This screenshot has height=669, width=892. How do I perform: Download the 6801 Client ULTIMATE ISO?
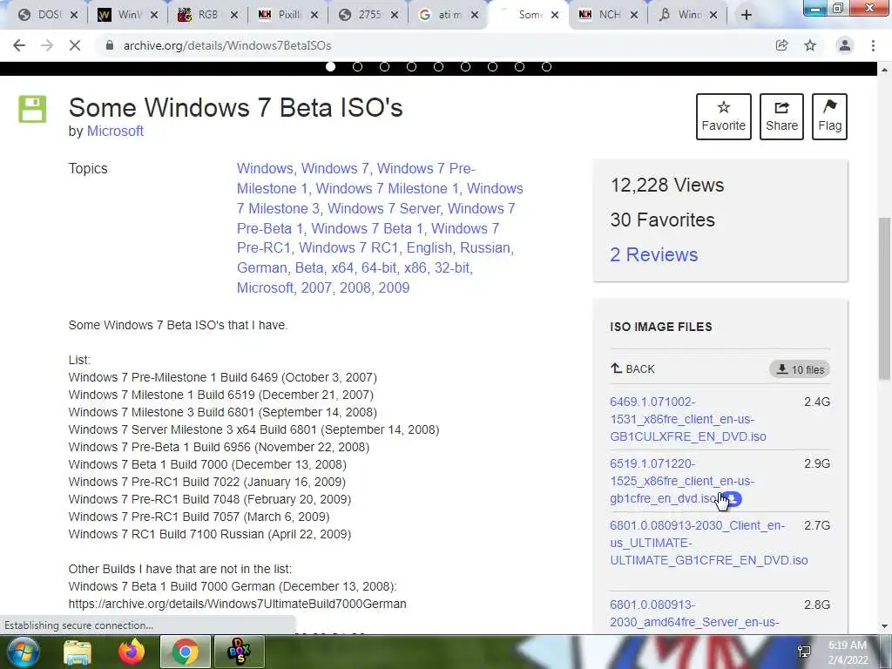(x=709, y=543)
